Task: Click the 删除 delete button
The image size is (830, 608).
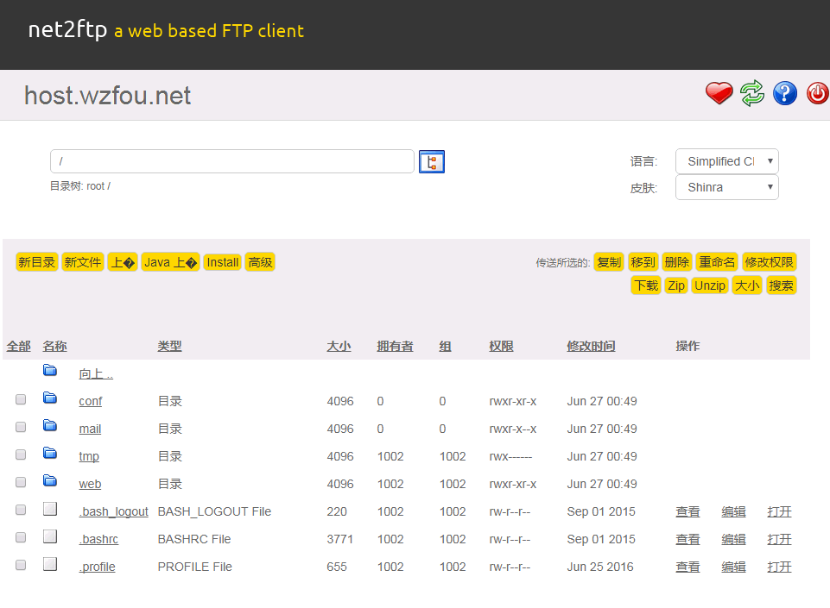Action: (x=677, y=262)
